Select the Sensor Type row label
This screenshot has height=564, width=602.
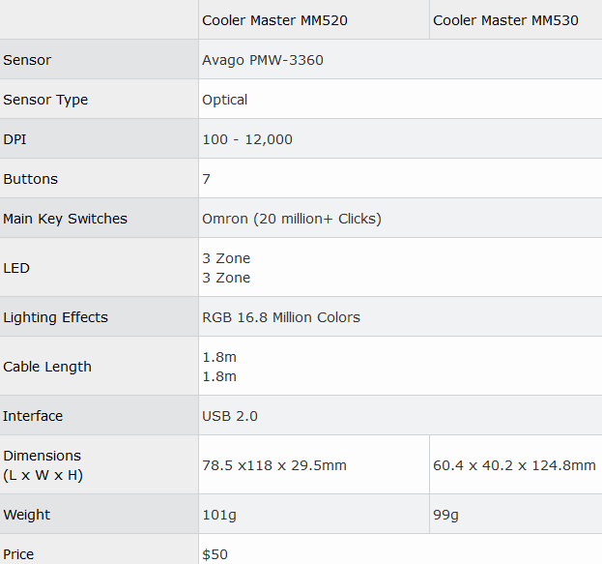click(45, 100)
